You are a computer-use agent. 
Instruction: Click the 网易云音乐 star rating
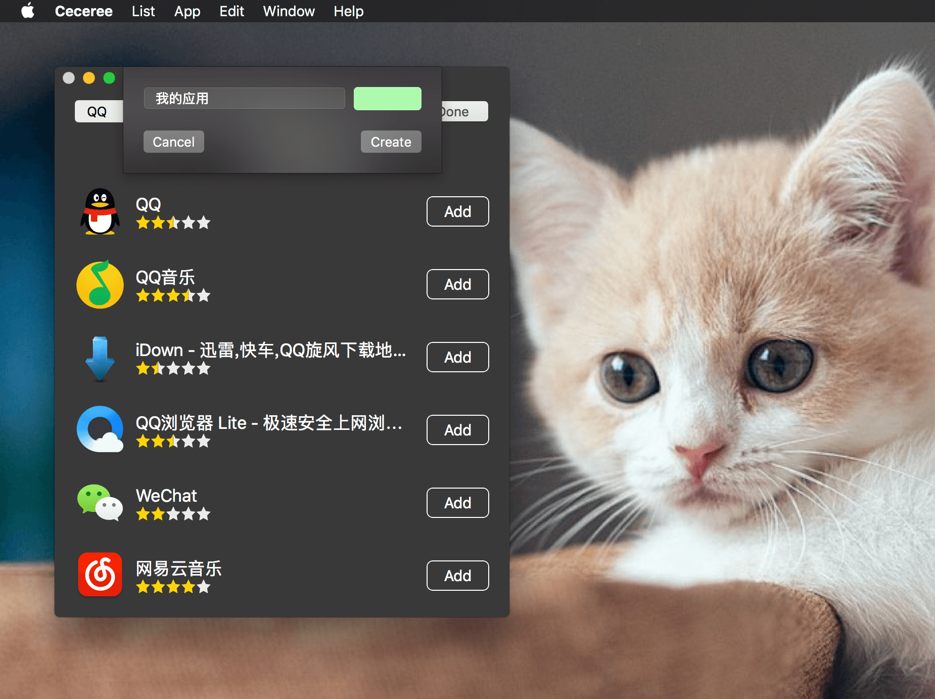coord(173,587)
